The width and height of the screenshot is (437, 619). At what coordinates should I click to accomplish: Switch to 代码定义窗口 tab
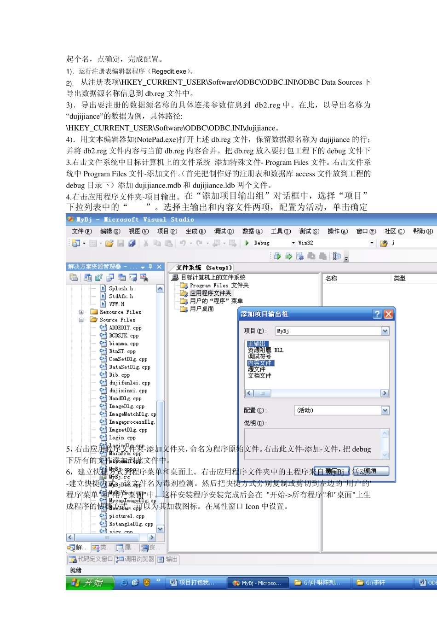pos(91,559)
